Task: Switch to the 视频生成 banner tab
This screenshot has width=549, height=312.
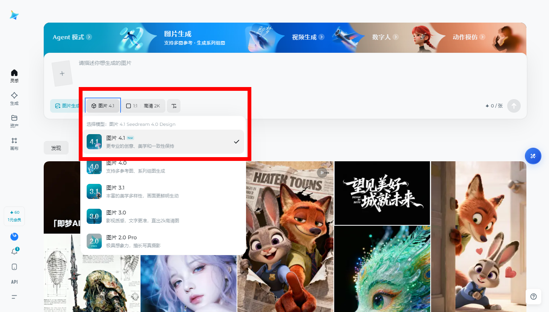Action: point(307,37)
